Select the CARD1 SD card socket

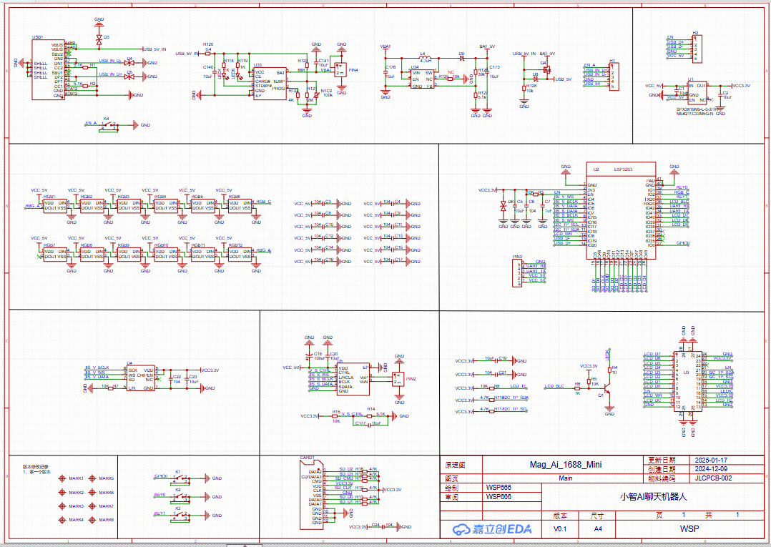point(310,494)
